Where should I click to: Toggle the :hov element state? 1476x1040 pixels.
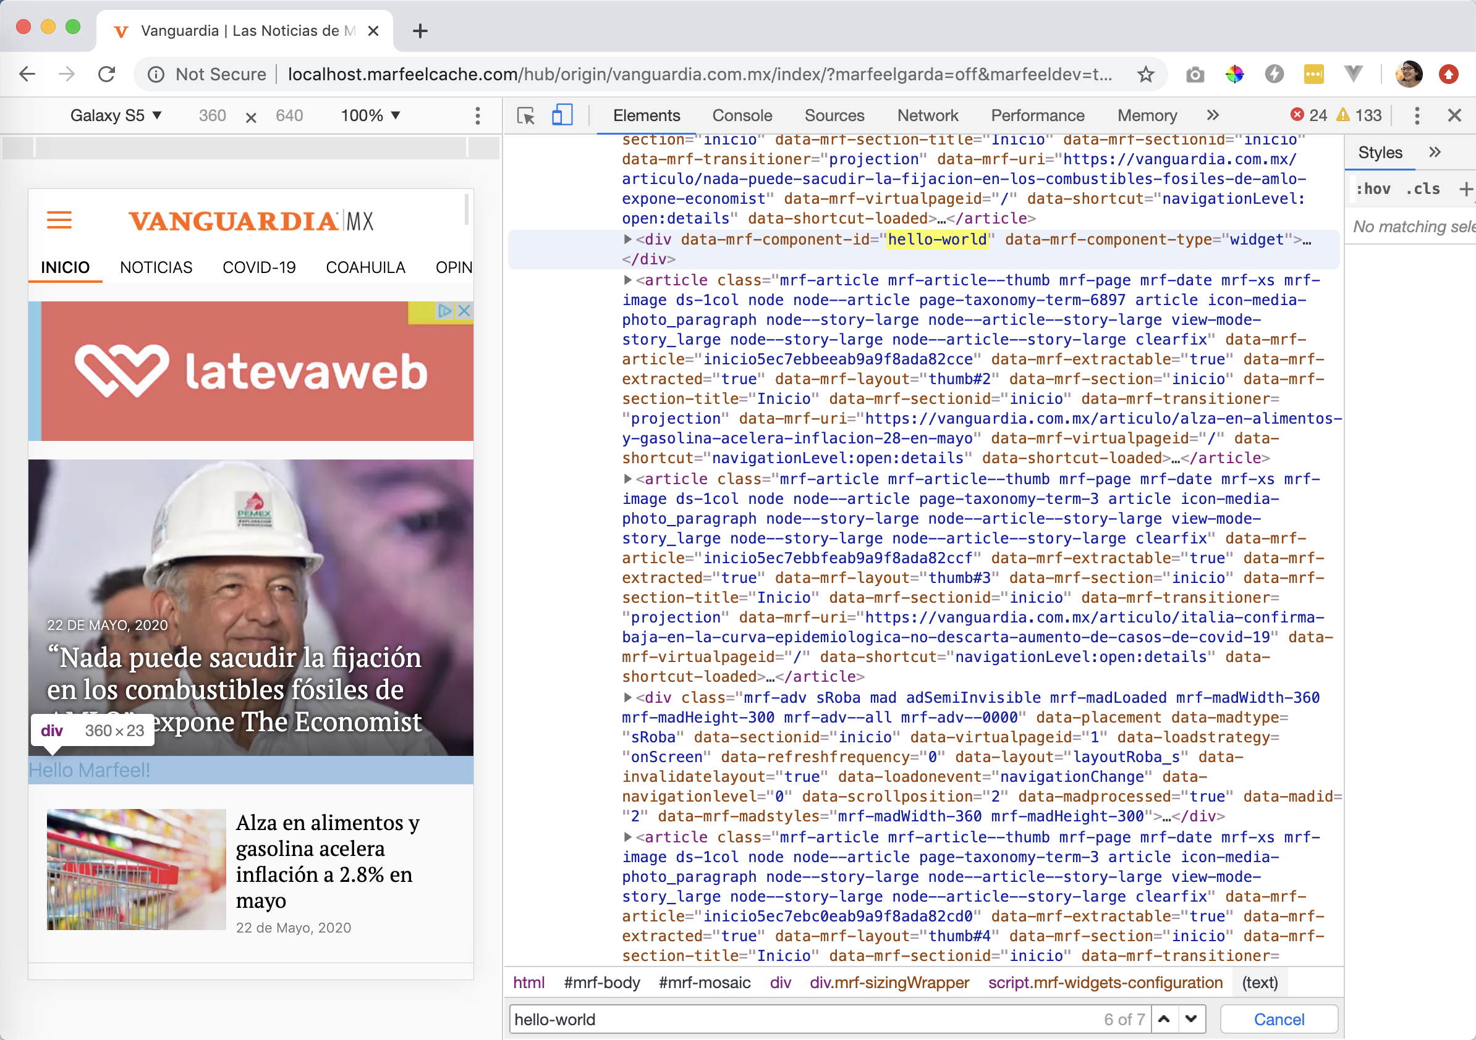click(1373, 189)
